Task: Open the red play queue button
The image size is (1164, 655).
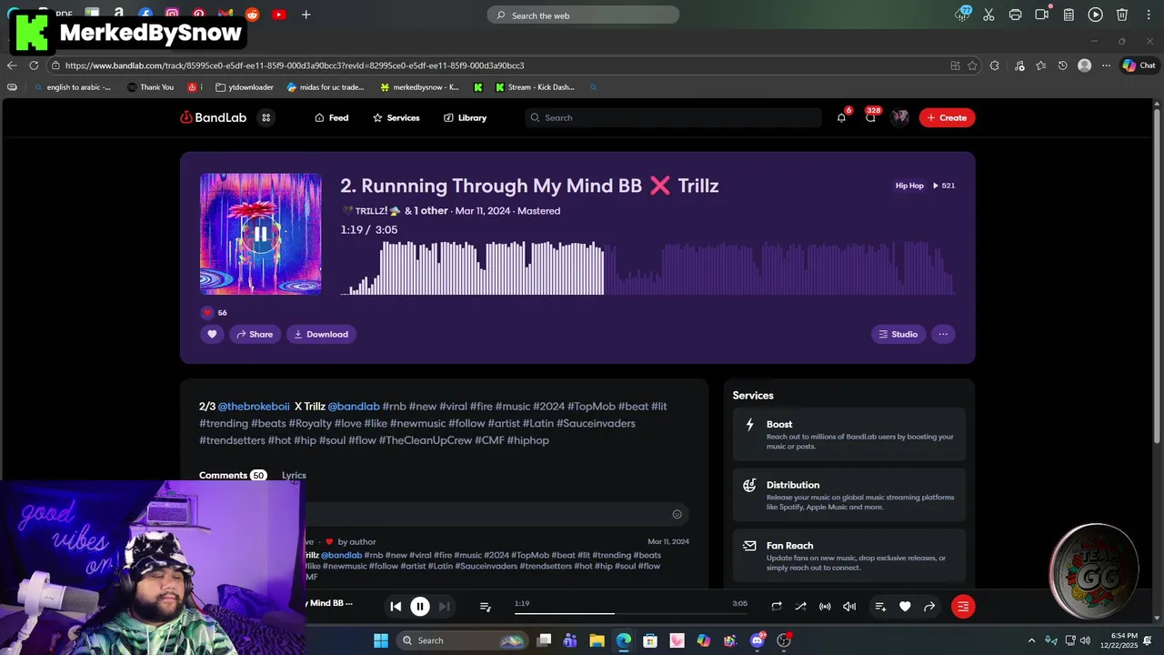Action: [x=963, y=606]
